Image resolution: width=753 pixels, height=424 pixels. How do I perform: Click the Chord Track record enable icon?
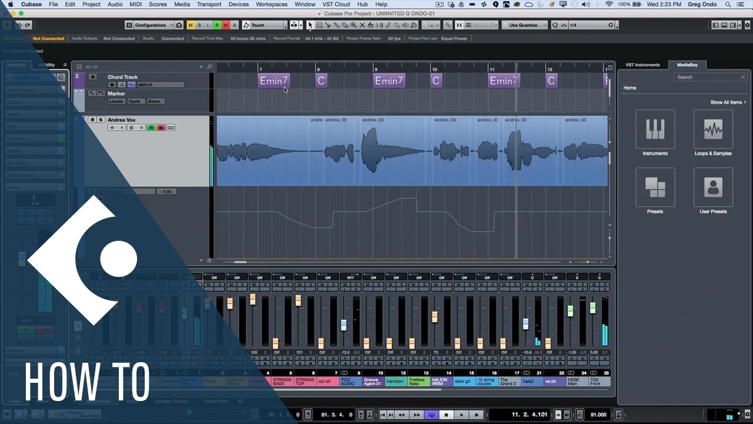(x=112, y=85)
